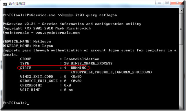Click the window title text 命令提示符
Viewport: 186px width, 111px height.
pyautogui.click(x=17, y=4)
